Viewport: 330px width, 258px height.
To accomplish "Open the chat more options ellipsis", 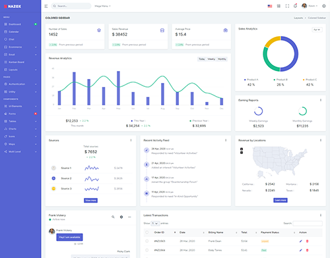I will coord(129,217).
